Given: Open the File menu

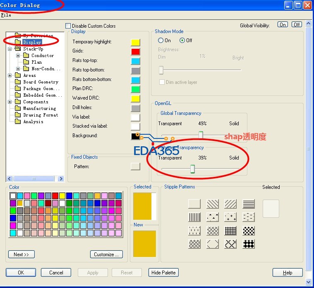Looking at the screenshot, I should [6, 15].
